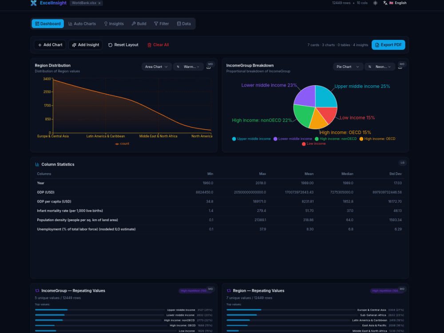
Task: Click the Region Distribution card title
Action: [53, 65]
